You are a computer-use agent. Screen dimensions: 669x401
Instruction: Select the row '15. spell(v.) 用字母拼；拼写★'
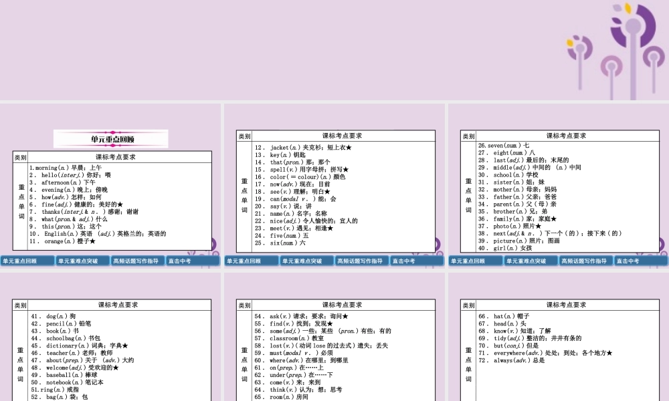click(x=302, y=170)
